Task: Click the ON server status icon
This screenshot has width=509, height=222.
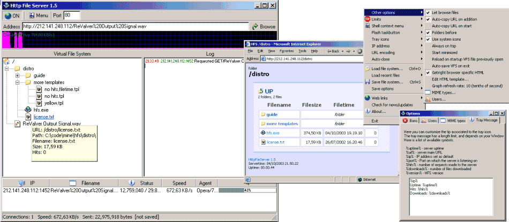Action: 8,16
